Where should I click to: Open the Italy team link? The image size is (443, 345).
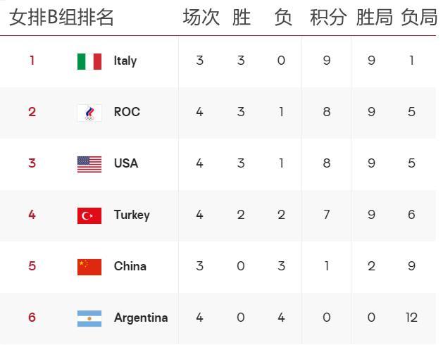pyautogui.click(x=125, y=61)
